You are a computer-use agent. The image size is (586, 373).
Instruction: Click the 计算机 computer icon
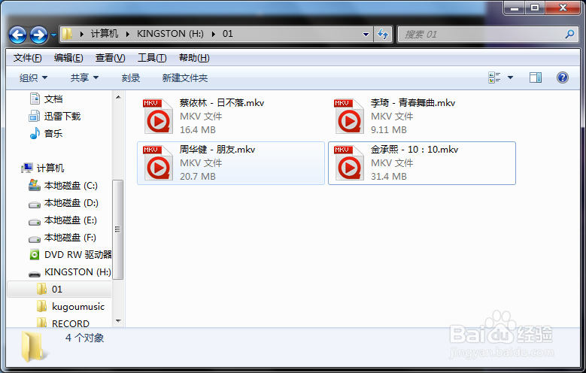[x=27, y=168]
